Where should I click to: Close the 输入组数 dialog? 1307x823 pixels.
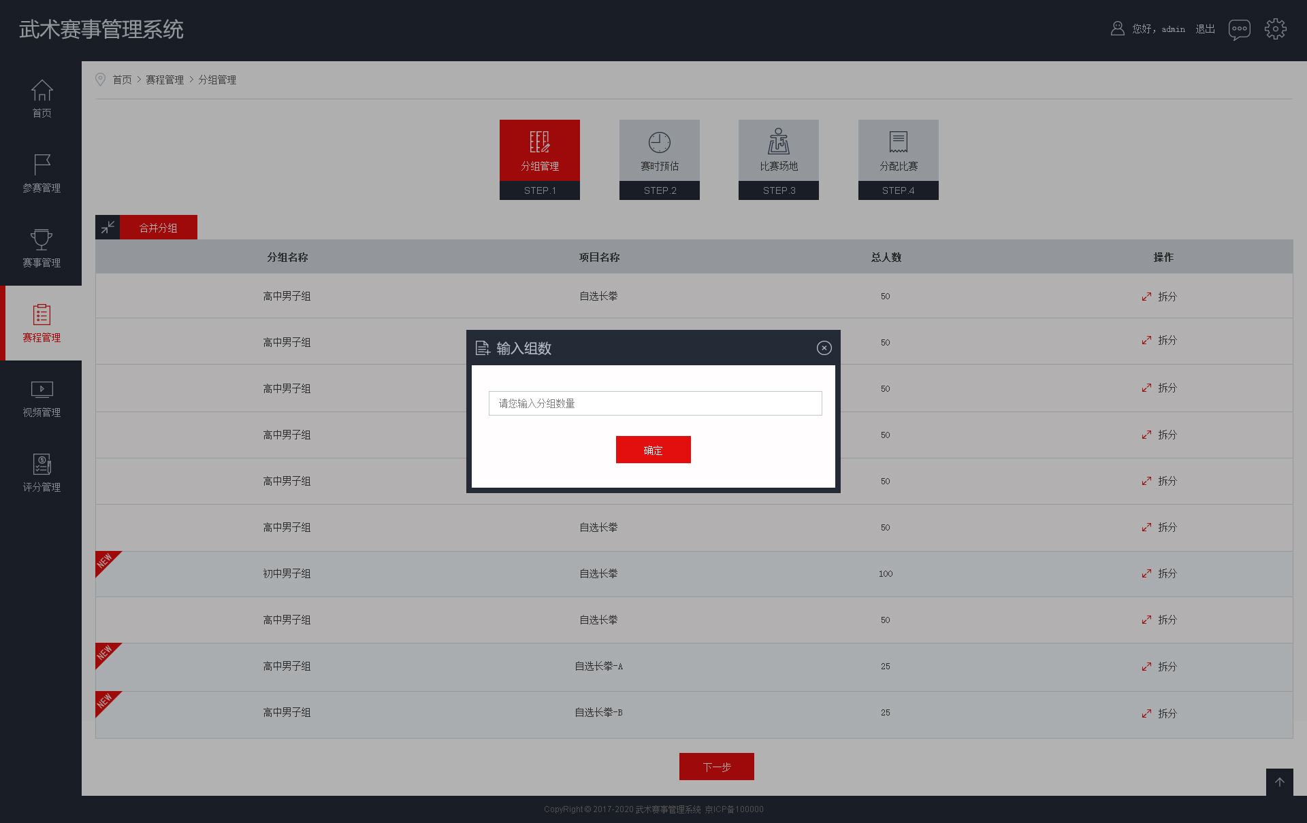click(824, 348)
